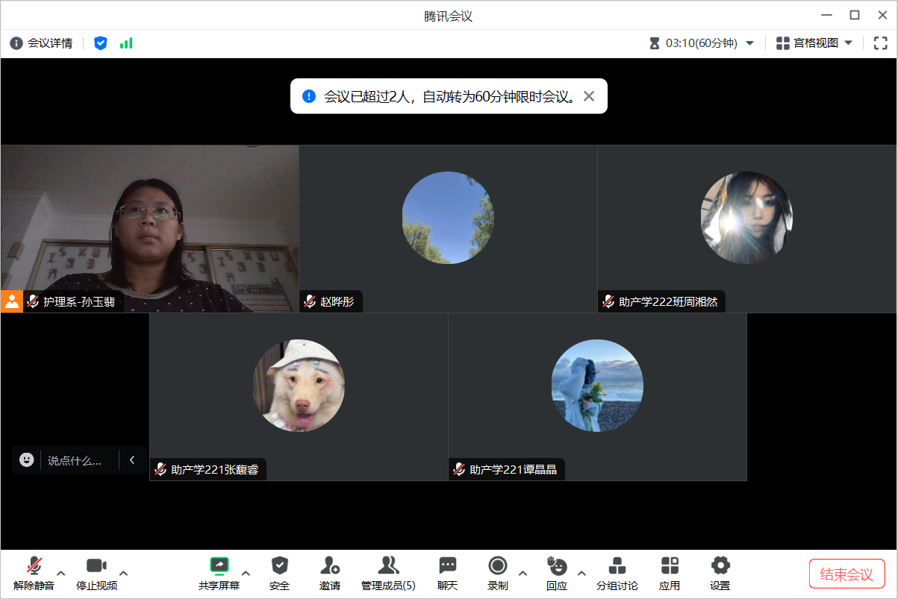Viewport: 898px width, 599px height.
Task: Open the 共享屏幕 share screen icon
Action: click(x=219, y=566)
